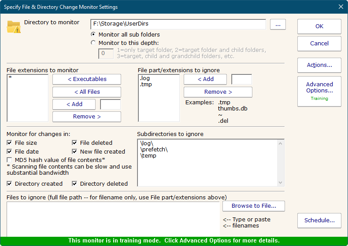Toggle the File size checkbox
This screenshot has height=246, width=348.
coord(10,143)
